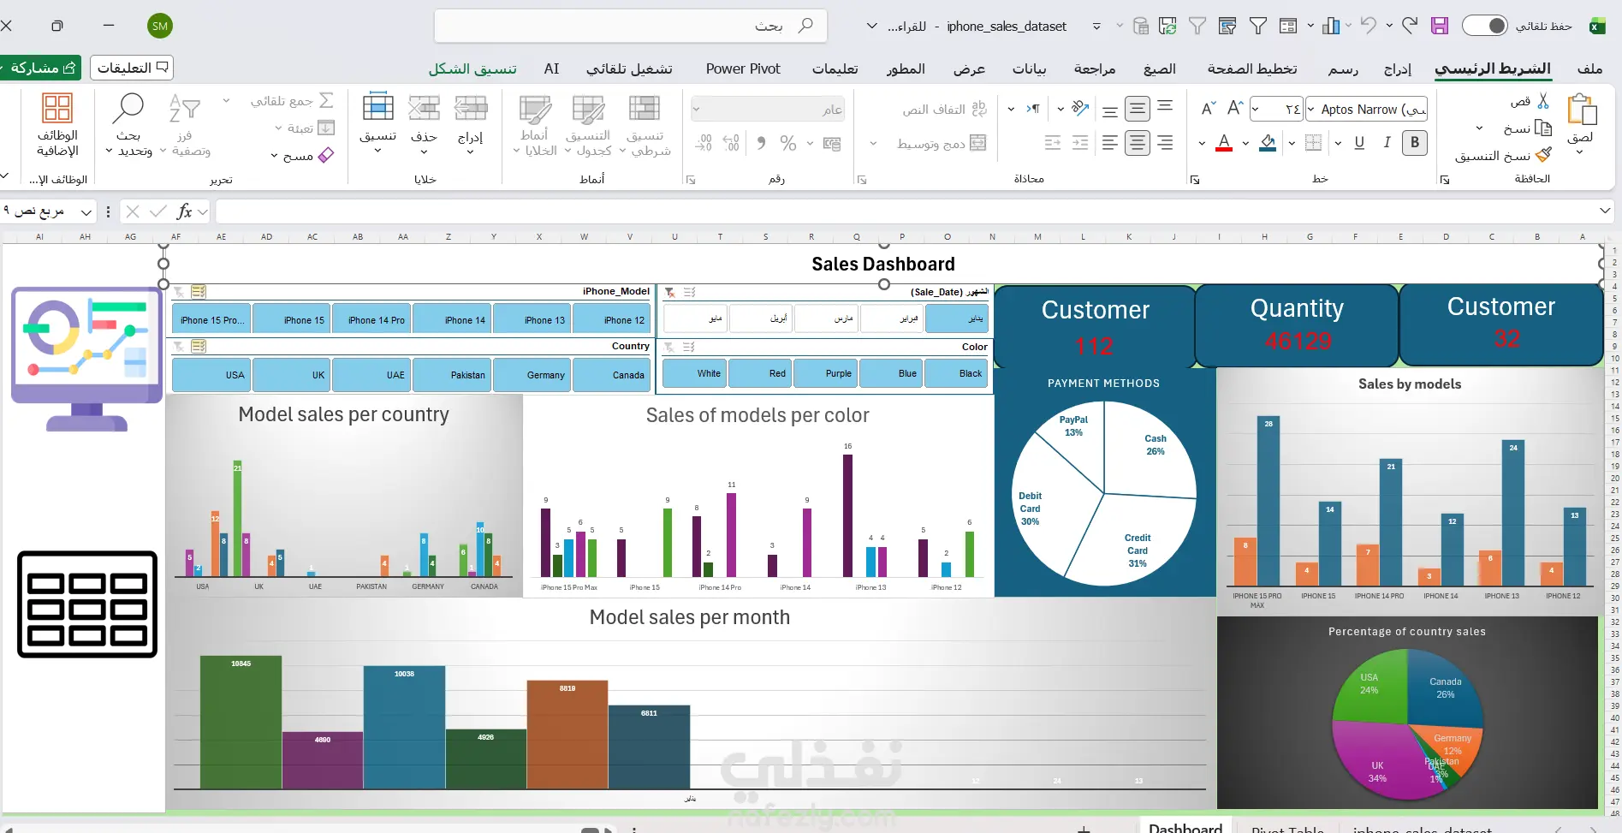Screen dimensions: 1622x833
Task: Increase font size with the larger A icon
Action: coord(1234,108)
